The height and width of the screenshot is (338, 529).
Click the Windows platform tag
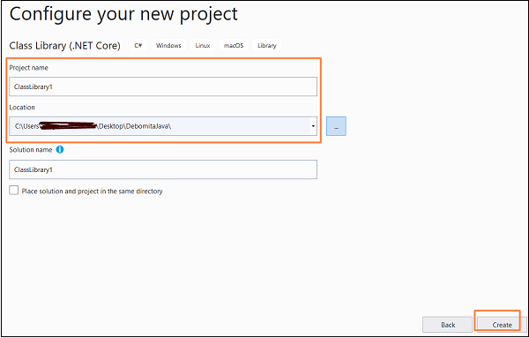pyautogui.click(x=168, y=46)
